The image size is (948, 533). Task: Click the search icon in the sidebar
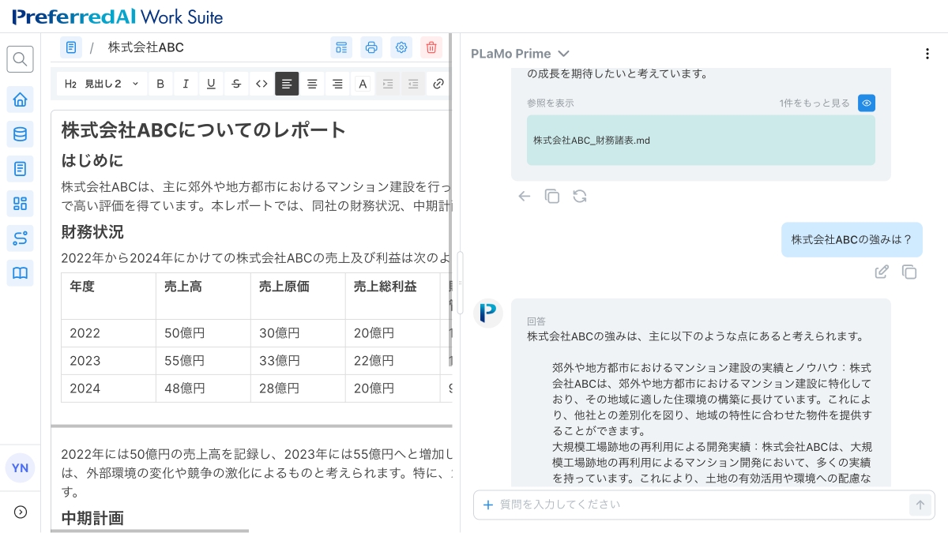[x=20, y=58]
